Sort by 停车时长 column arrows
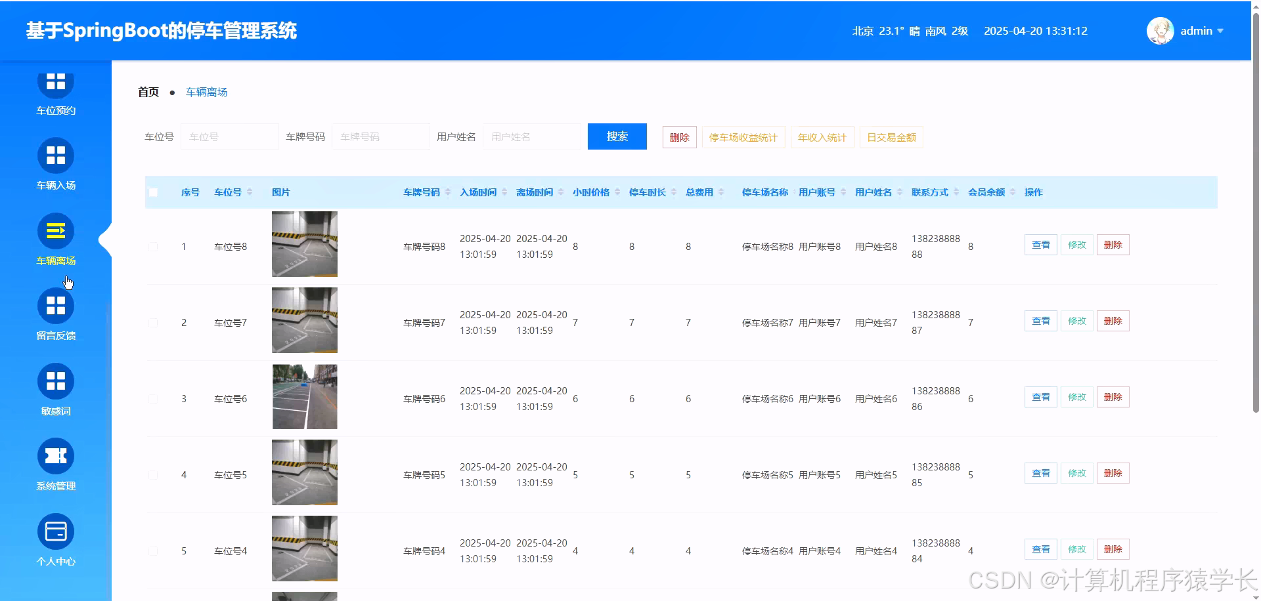Image resolution: width=1261 pixels, height=601 pixels. 674,192
